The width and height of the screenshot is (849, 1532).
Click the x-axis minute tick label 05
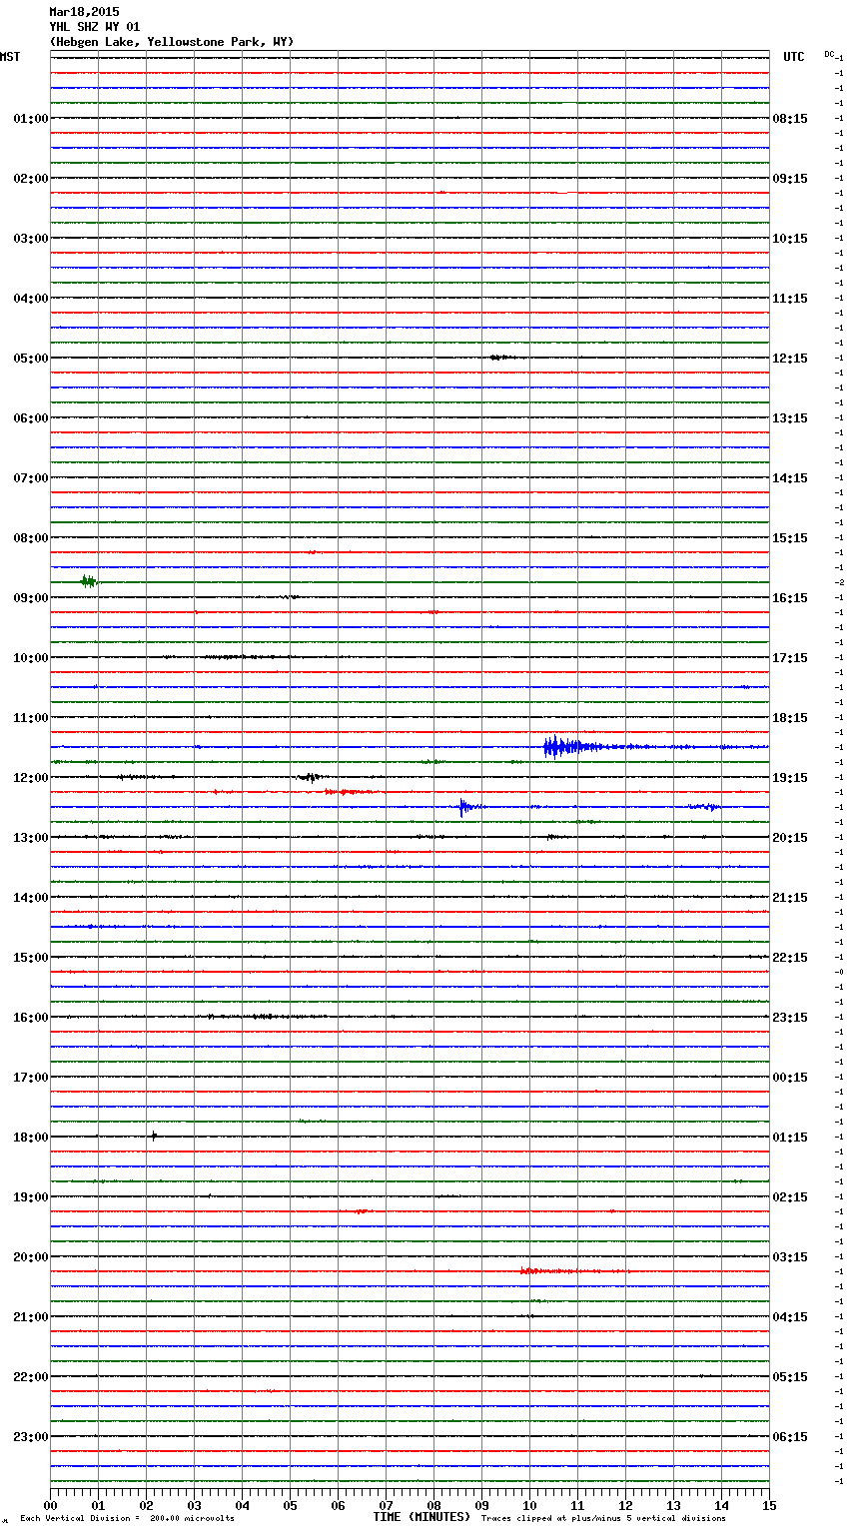290,1505
